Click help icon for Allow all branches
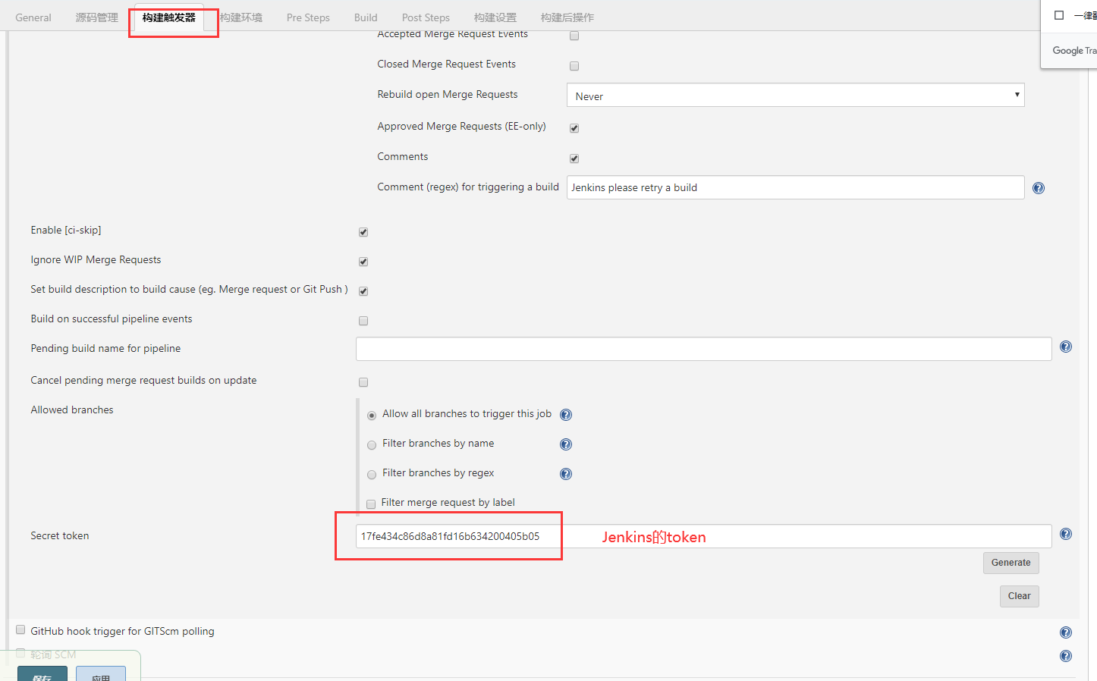Image resolution: width=1097 pixels, height=681 pixels. pyautogui.click(x=566, y=415)
